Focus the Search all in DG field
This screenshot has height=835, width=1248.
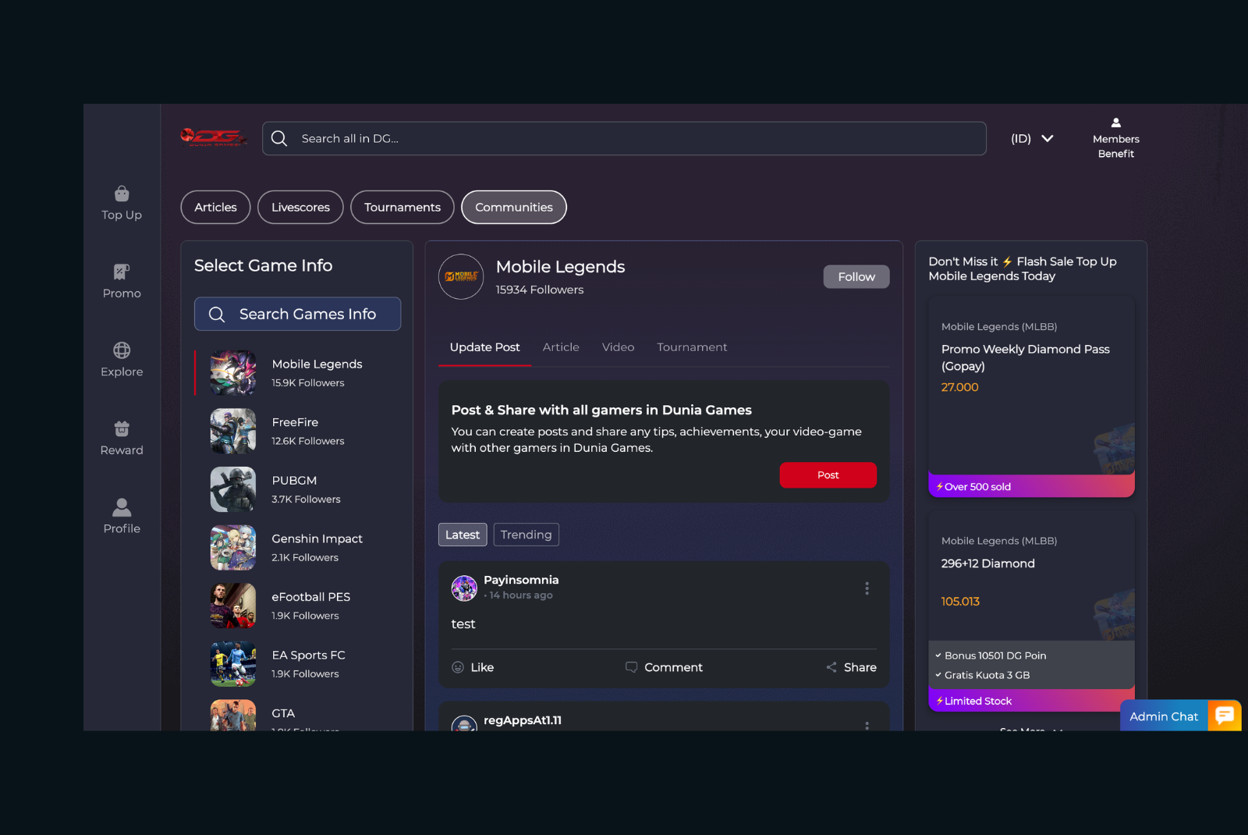[624, 138]
